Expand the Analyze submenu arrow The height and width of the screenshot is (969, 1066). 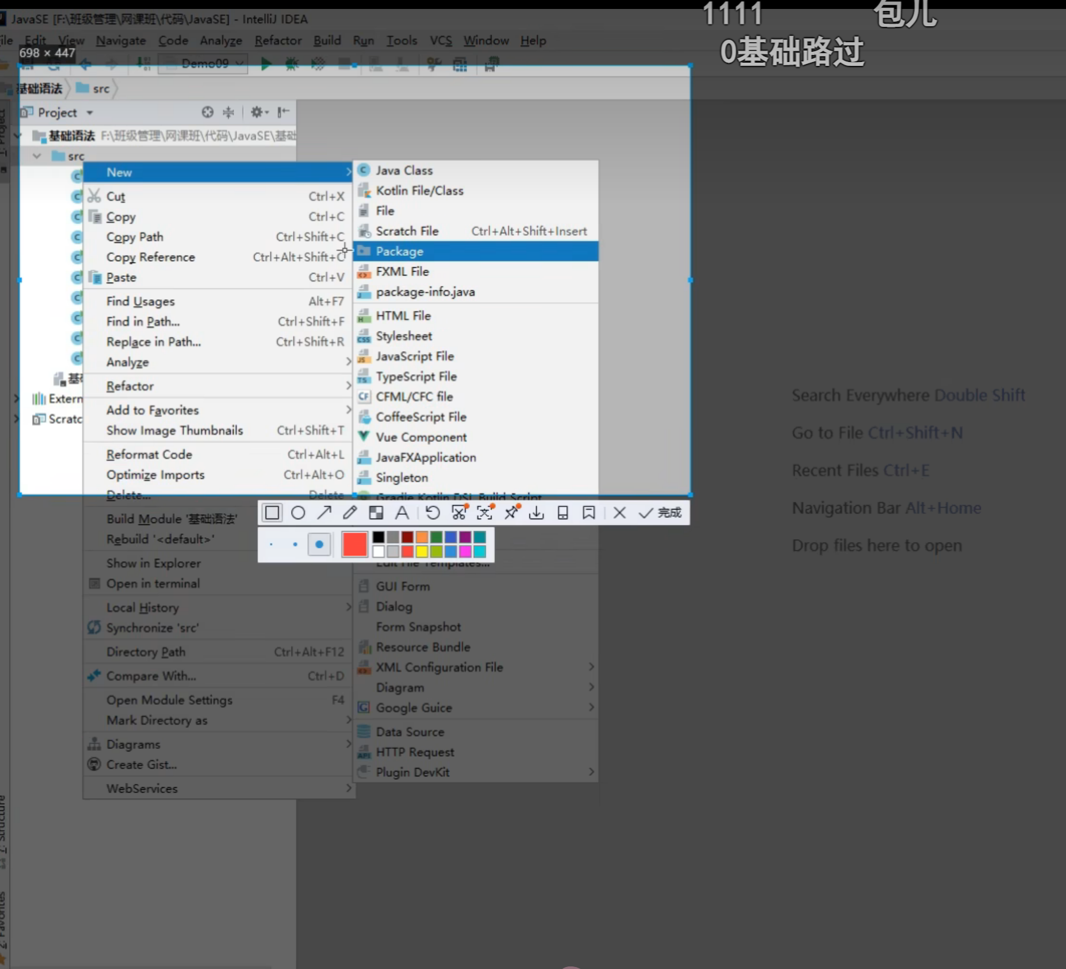click(x=349, y=362)
